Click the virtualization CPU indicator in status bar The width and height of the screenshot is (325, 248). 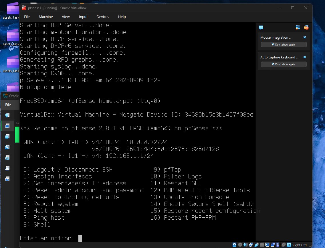[278, 245]
